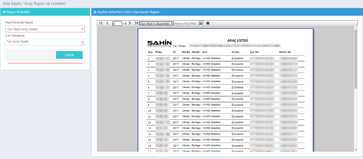Click the Rapor Kriterleri edit icon
363x159 pixels.
click(x=4, y=12)
